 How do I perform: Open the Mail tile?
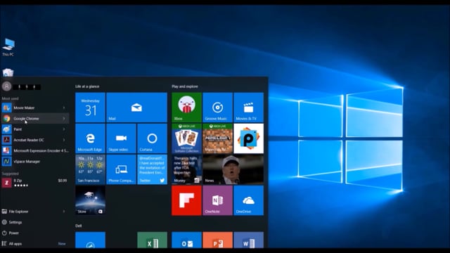136,108
